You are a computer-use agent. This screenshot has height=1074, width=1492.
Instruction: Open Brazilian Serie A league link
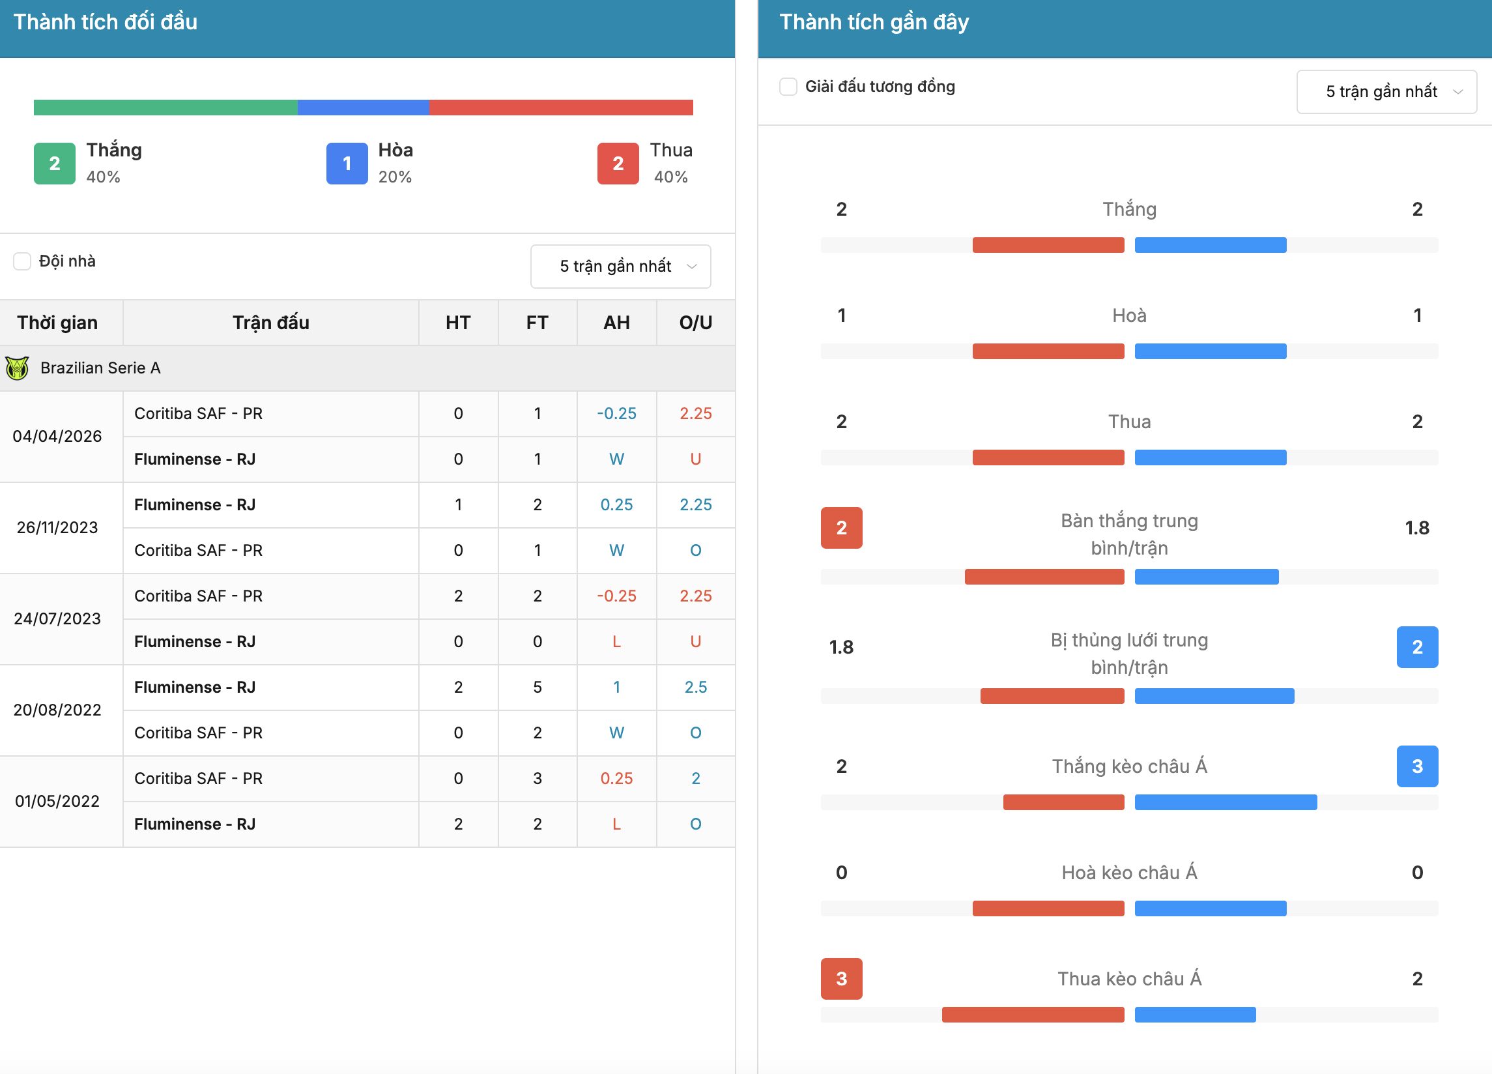click(100, 368)
